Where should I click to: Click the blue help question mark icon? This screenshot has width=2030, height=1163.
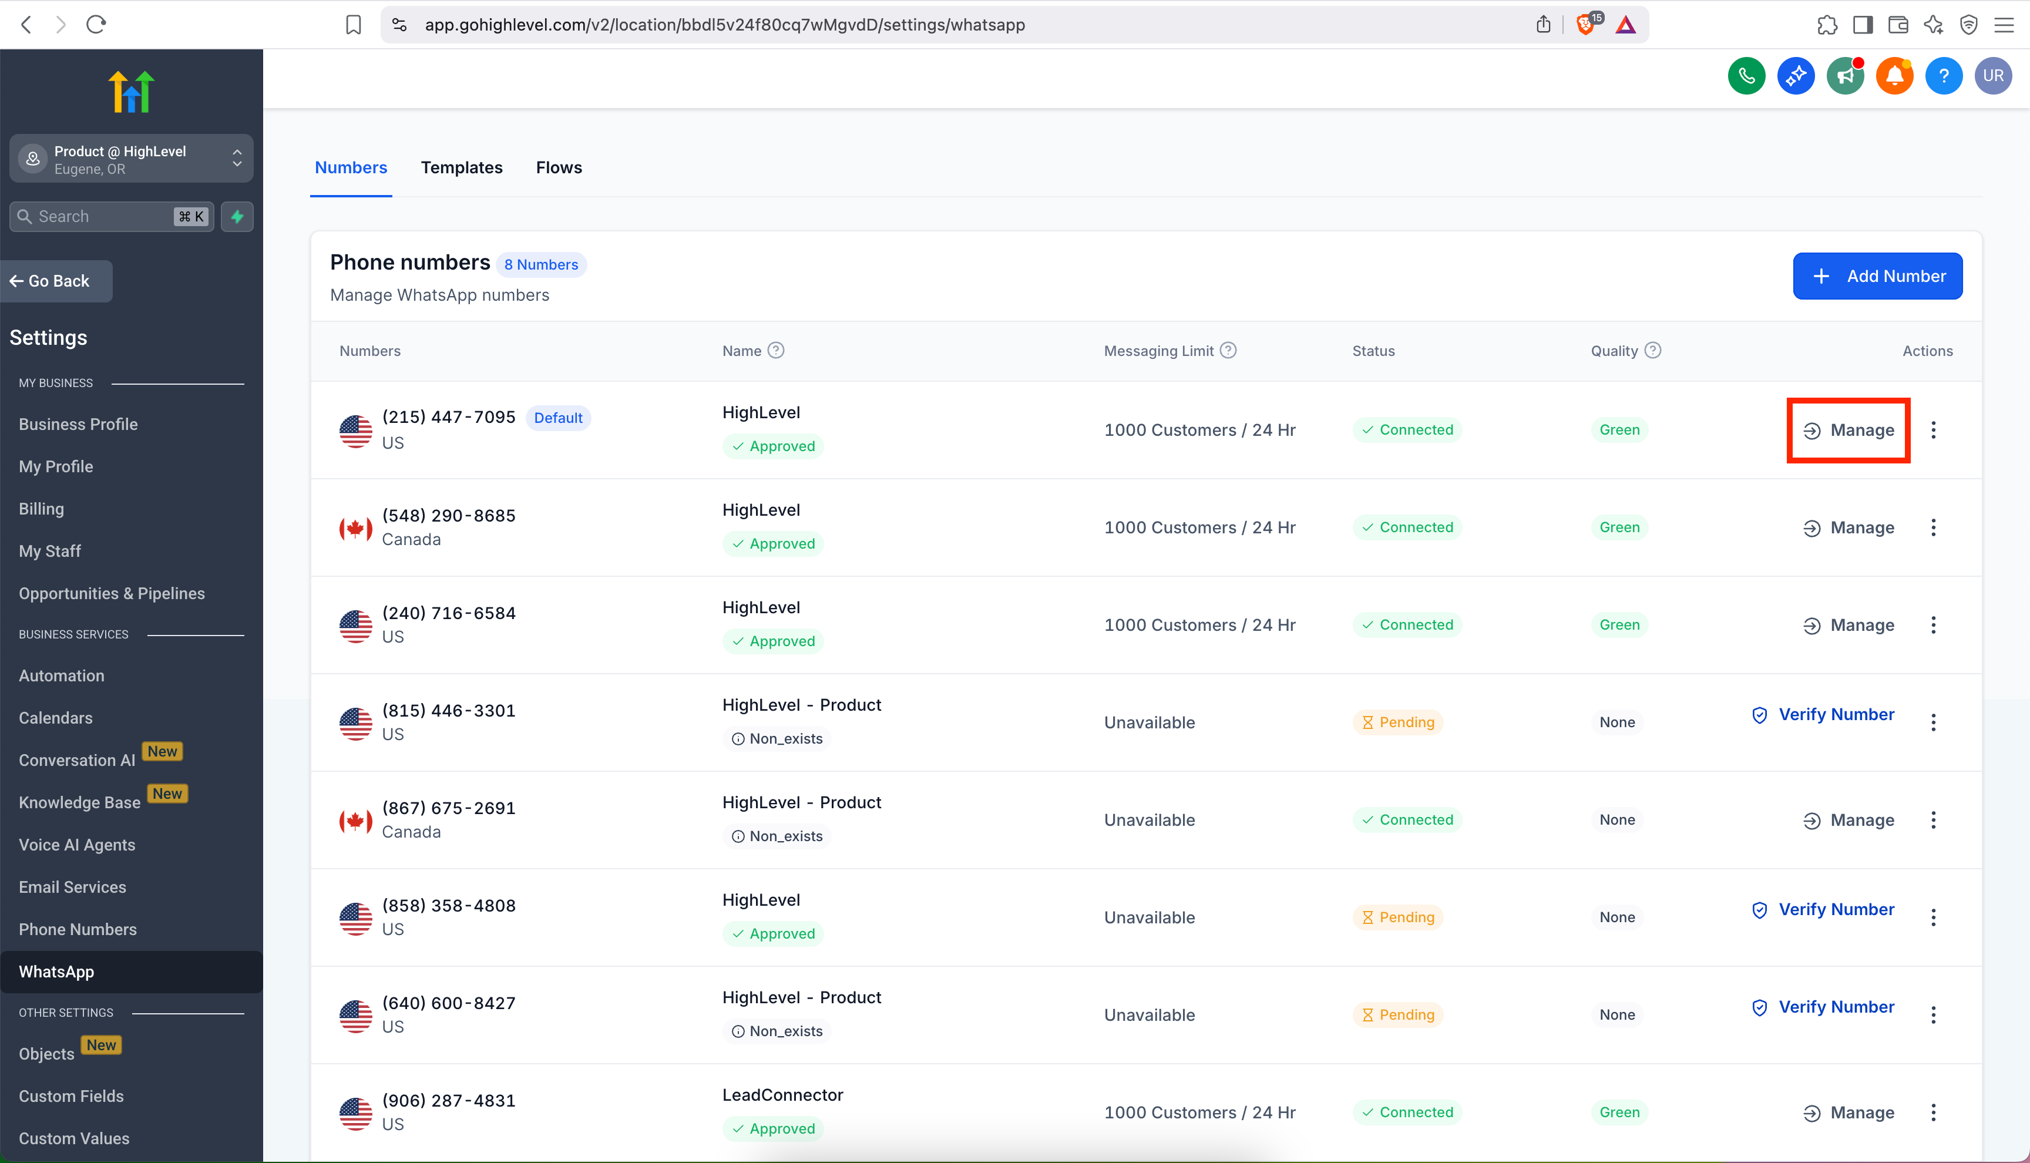click(x=1944, y=76)
